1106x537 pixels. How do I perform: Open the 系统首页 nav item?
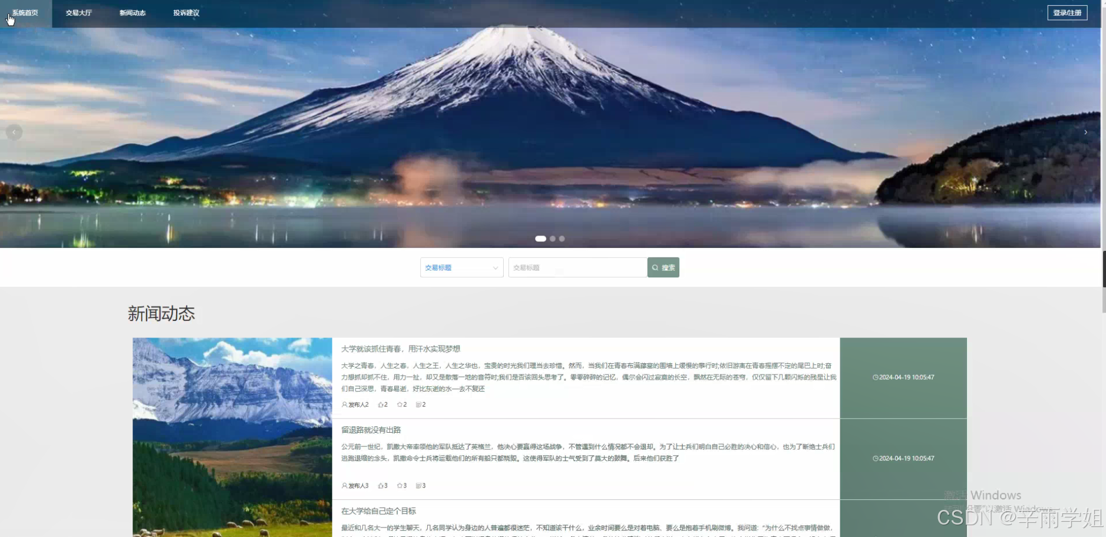(25, 13)
